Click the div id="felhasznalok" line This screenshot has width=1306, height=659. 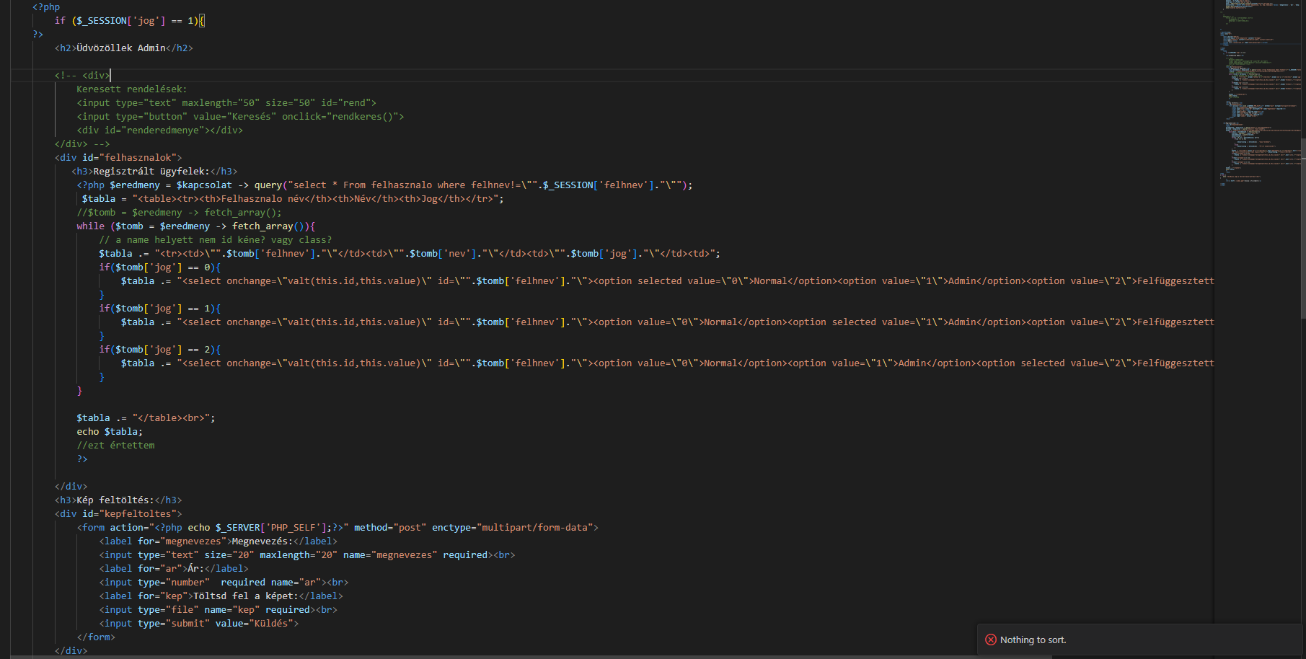(118, 158)
